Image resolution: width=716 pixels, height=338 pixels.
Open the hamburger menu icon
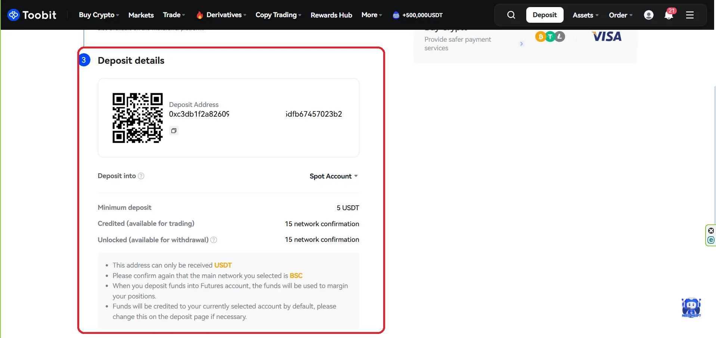[x=690, y=15]
